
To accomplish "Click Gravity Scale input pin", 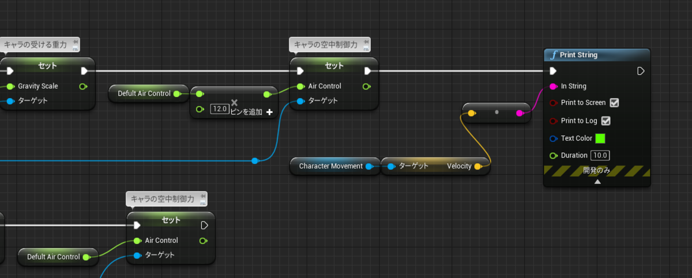I will click(10, 86).
